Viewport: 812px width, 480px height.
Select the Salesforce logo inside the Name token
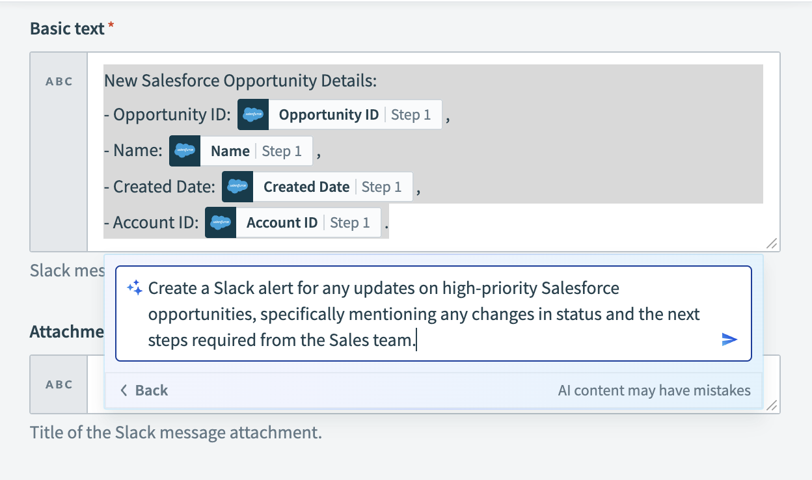click(x=184, y=150)
